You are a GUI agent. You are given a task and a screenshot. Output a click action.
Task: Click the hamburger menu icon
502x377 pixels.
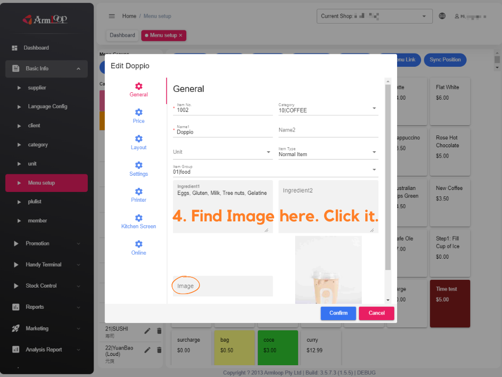pos(112,16)
